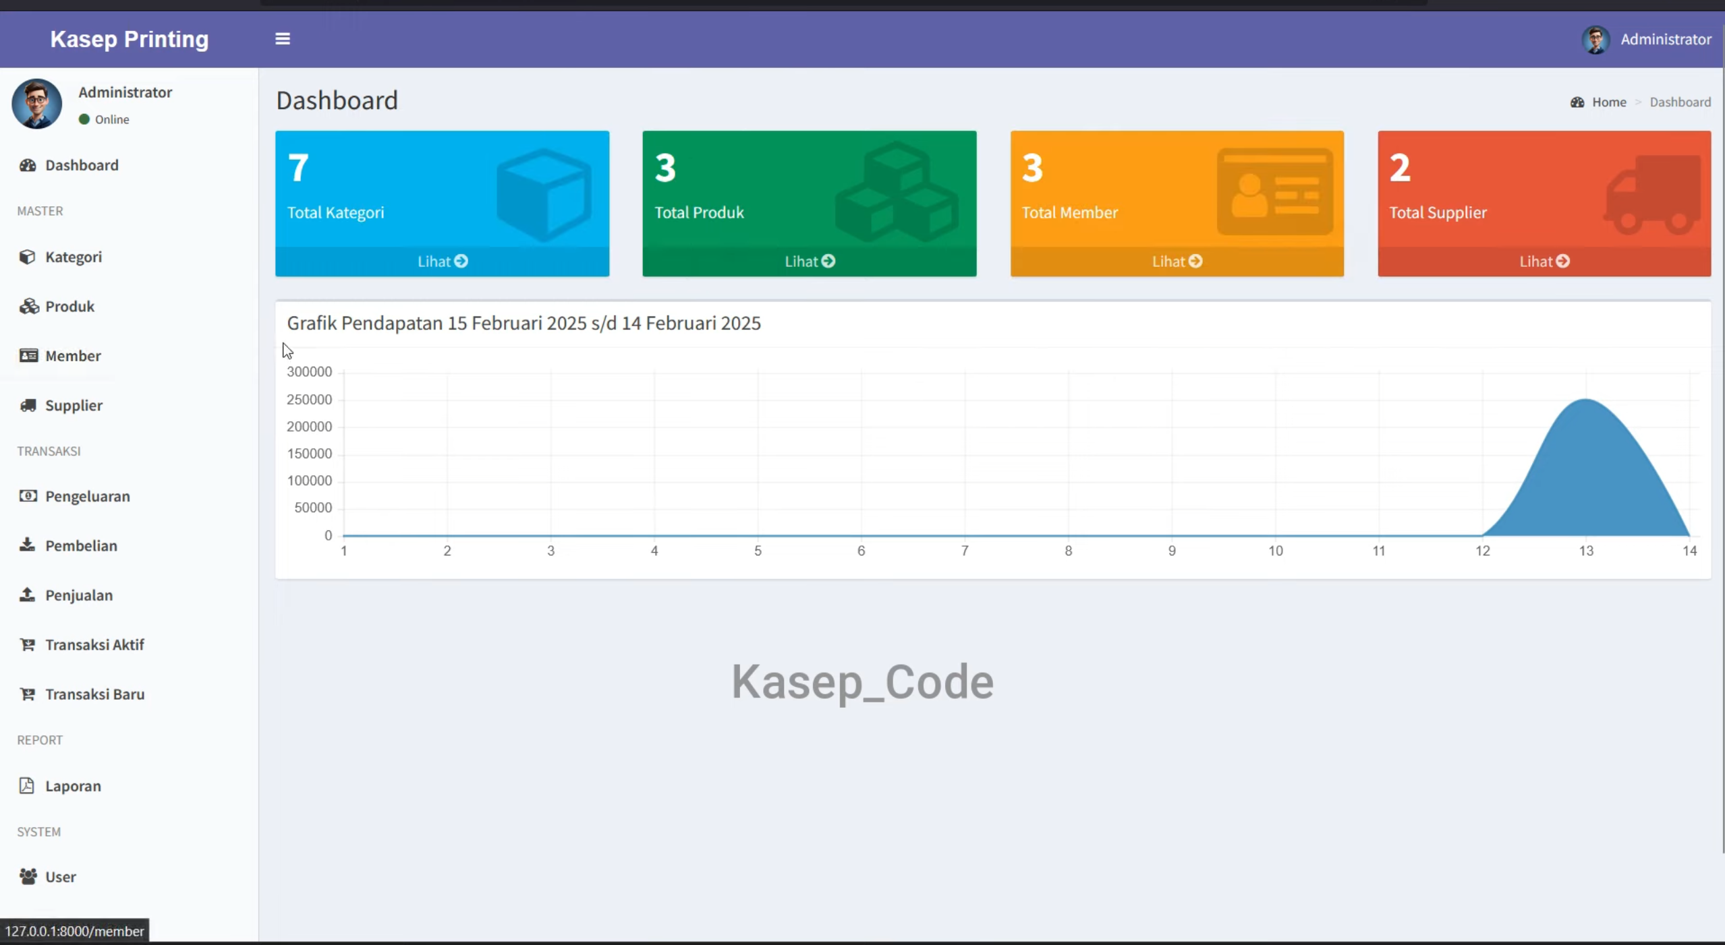1725x945 pixels.
Task: Click the Total Member label
Action: coord(1069,212)
